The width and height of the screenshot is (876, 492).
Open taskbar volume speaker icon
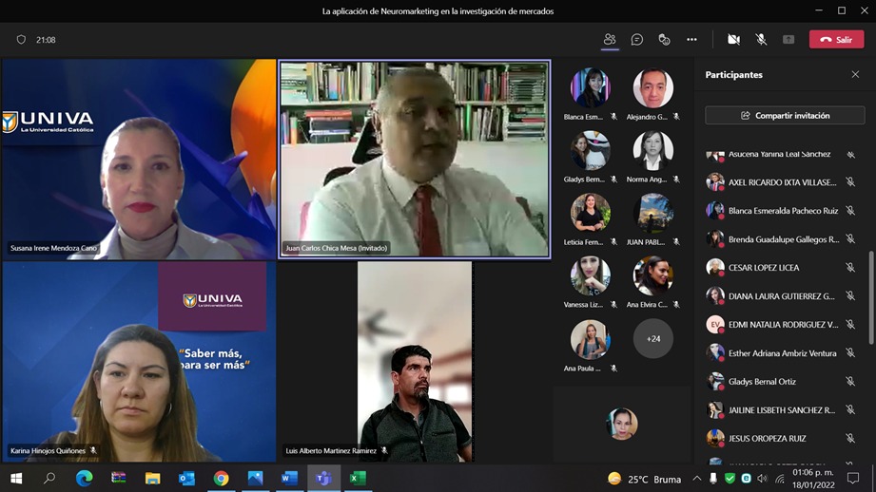[x=763, y=478]
